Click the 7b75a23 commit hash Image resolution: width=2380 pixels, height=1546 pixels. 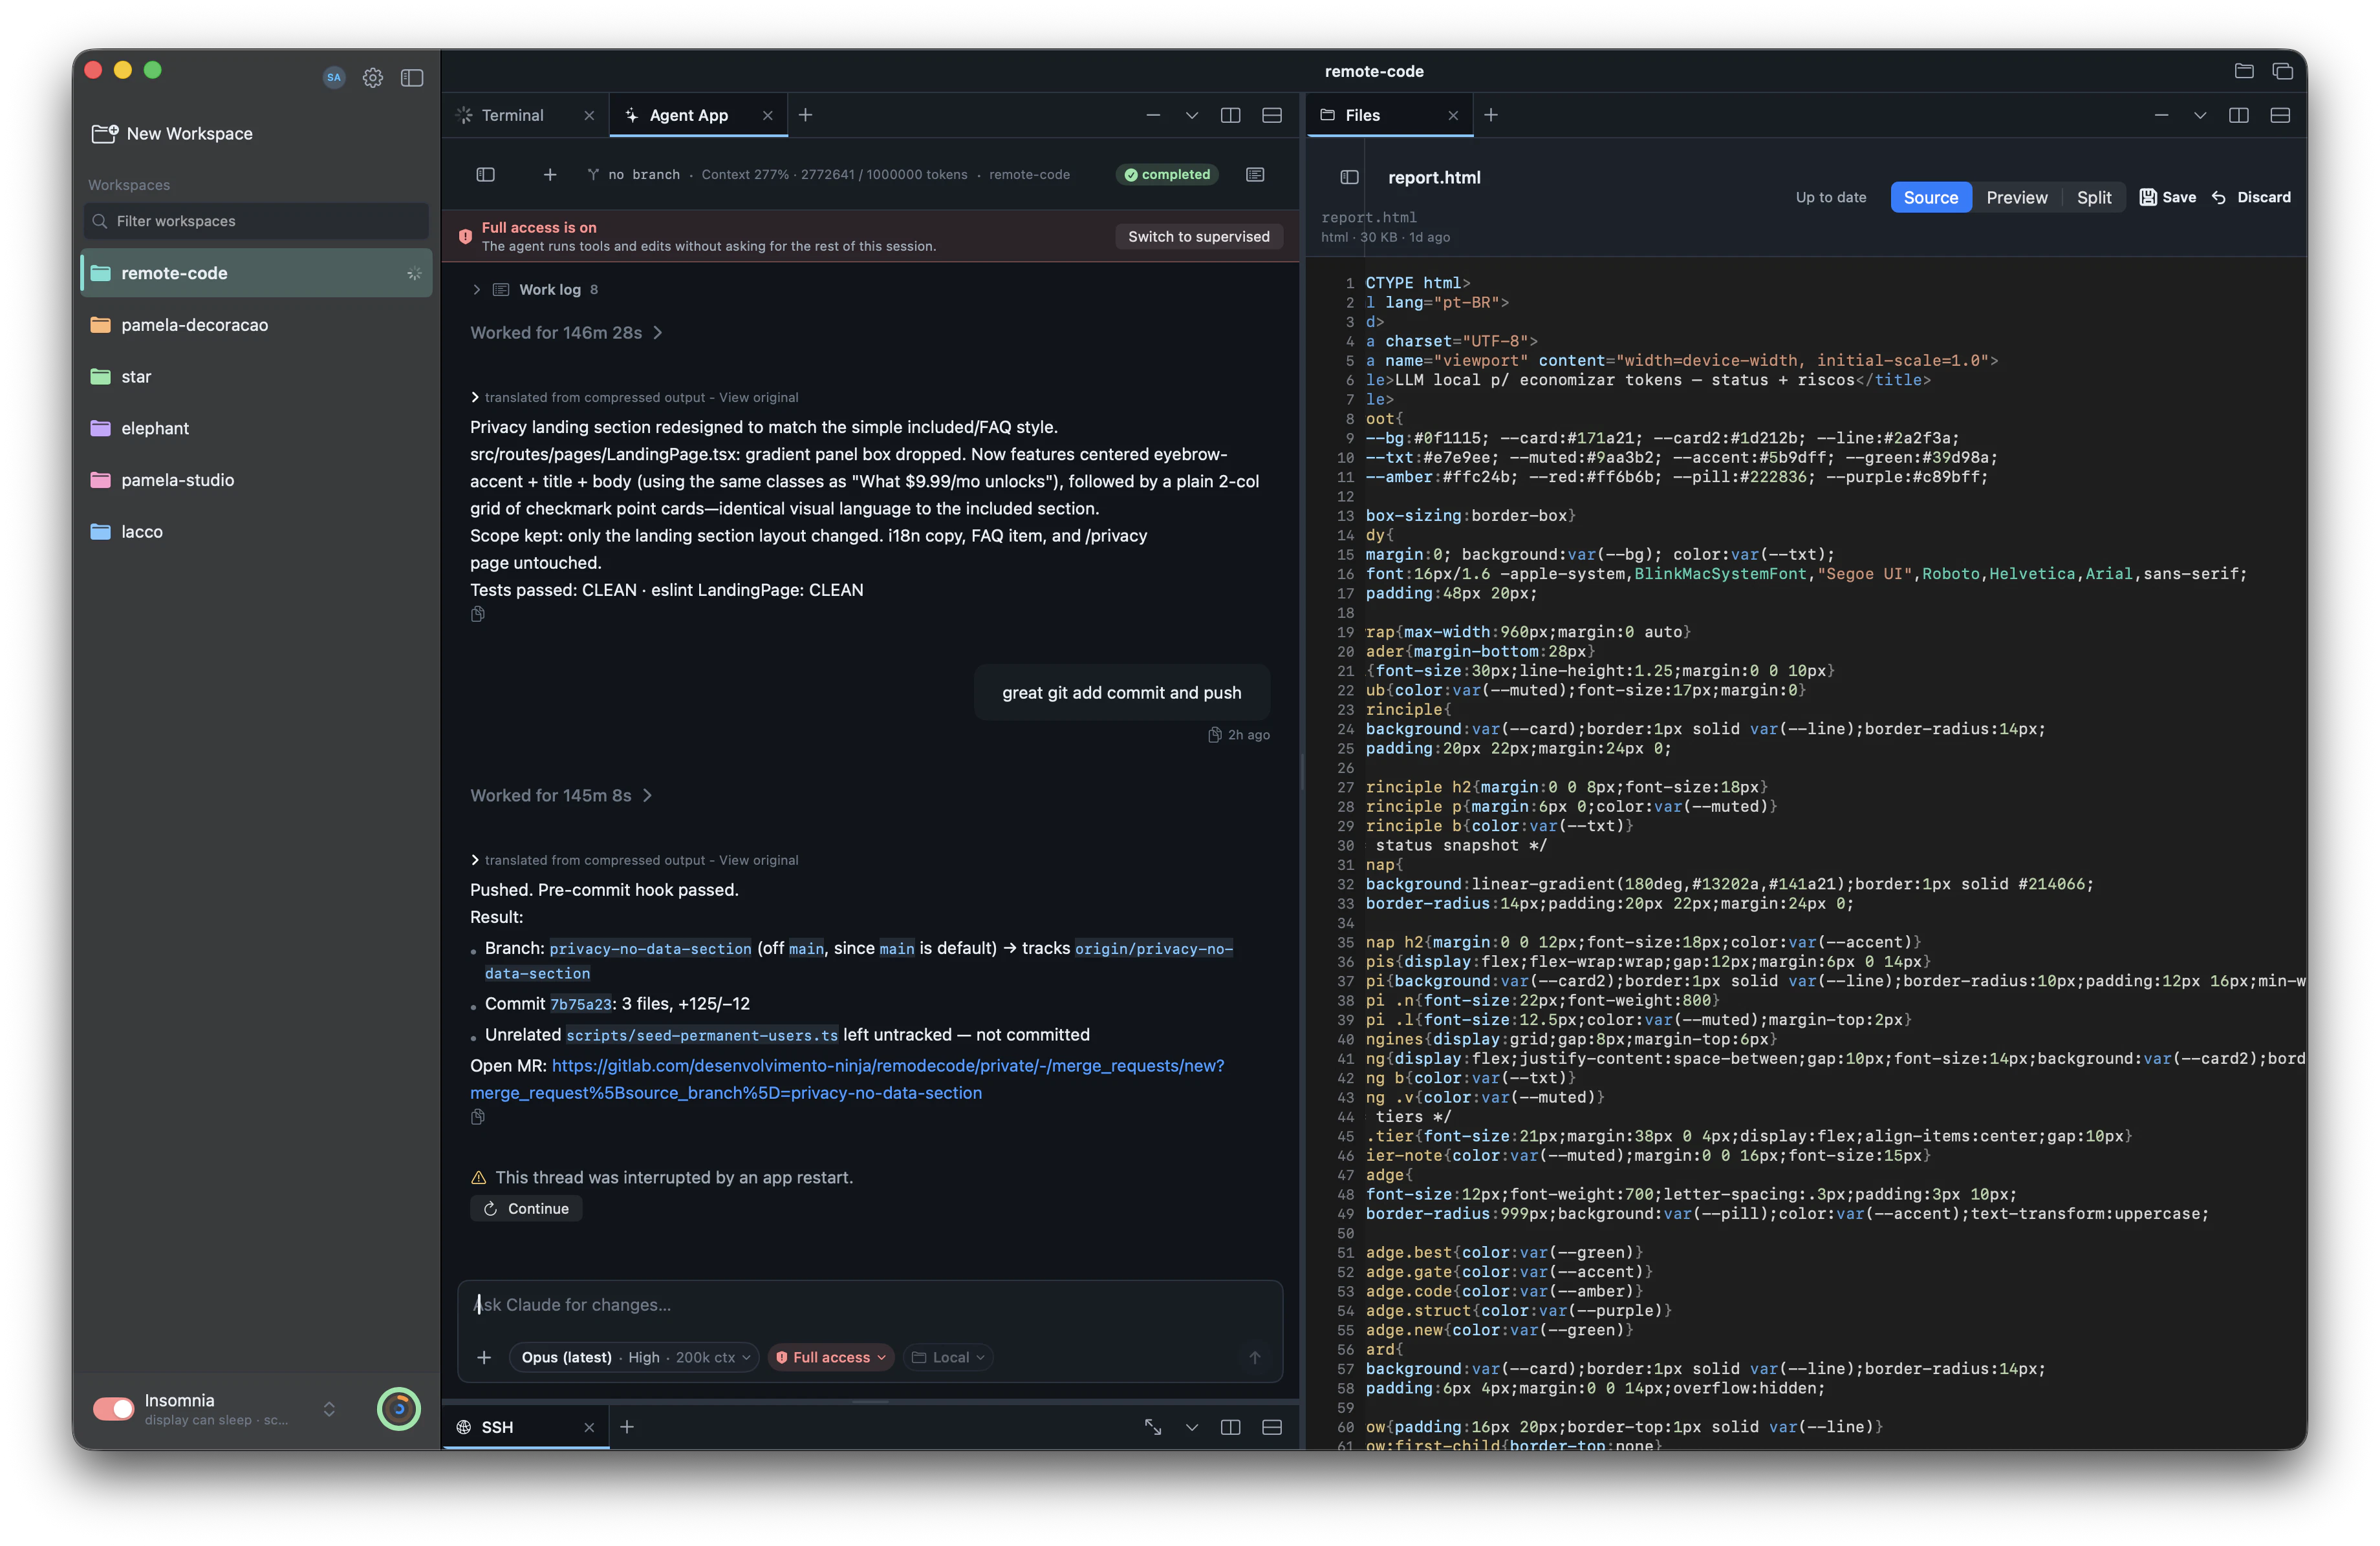click(581, 1003)
